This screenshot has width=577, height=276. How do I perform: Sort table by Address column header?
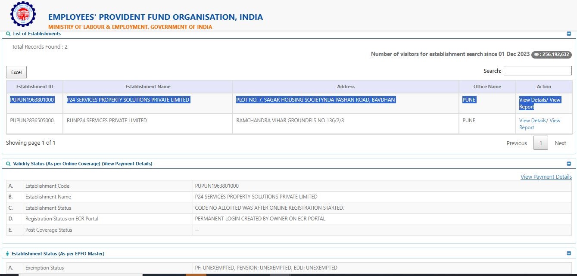pos(346,87)
